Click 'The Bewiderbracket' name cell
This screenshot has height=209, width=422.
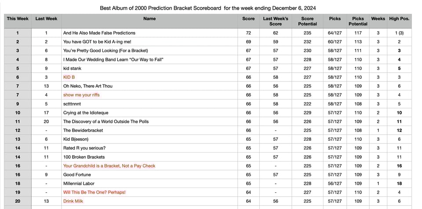pos(82,130)
